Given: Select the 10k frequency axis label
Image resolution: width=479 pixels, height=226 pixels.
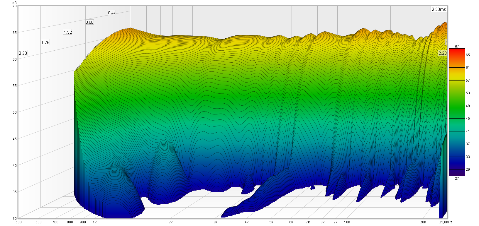Looking at the screenshot, I should coord(347,222).
